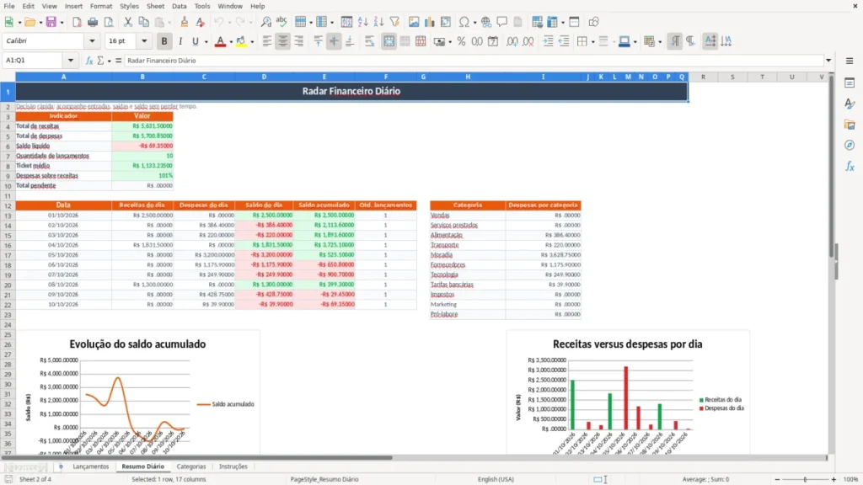Image resolution: width=863 pixels, height=485 pixels.
Task: Open the Borders dropdown arrow
Action: pos(592,42)
